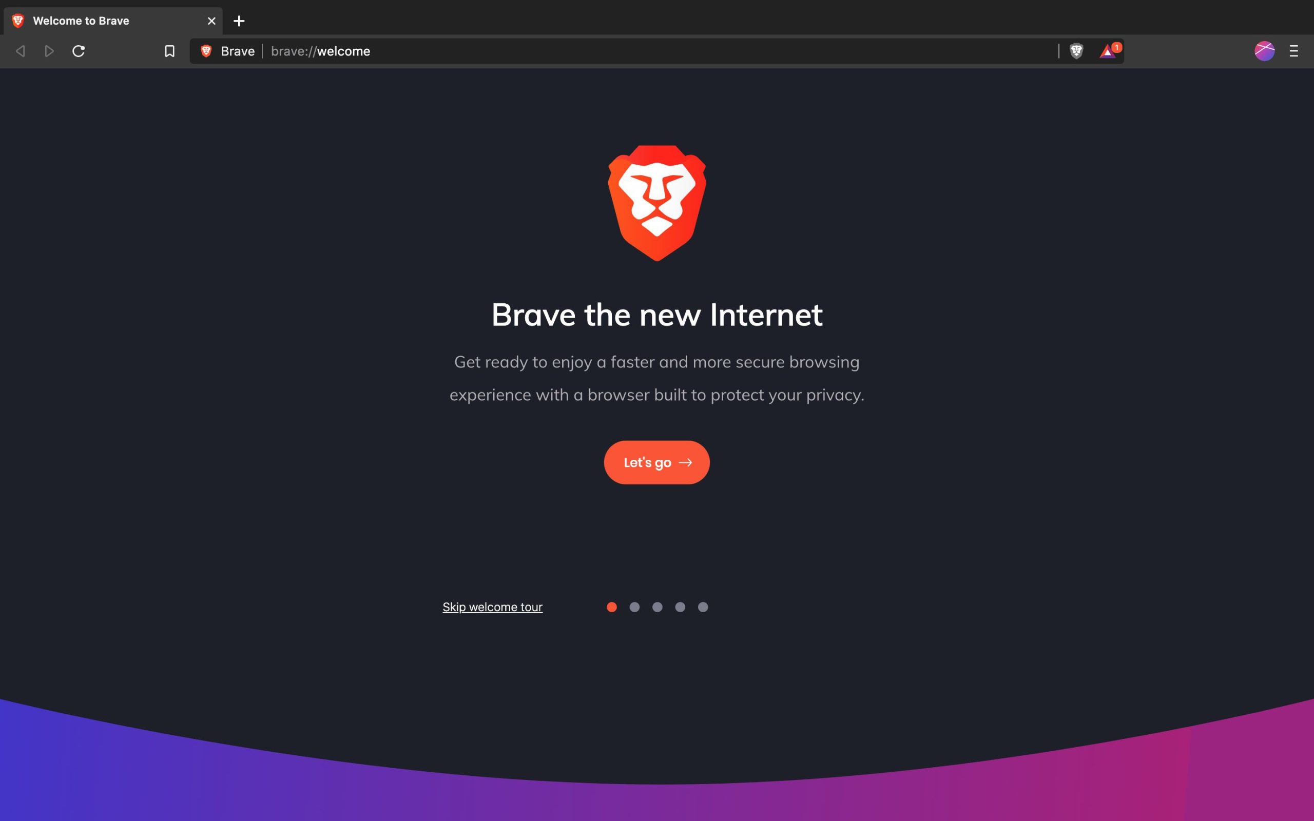Click the bookmark this page icon
The width and height of the screenshot is (1314, 821).
[169, 50]
